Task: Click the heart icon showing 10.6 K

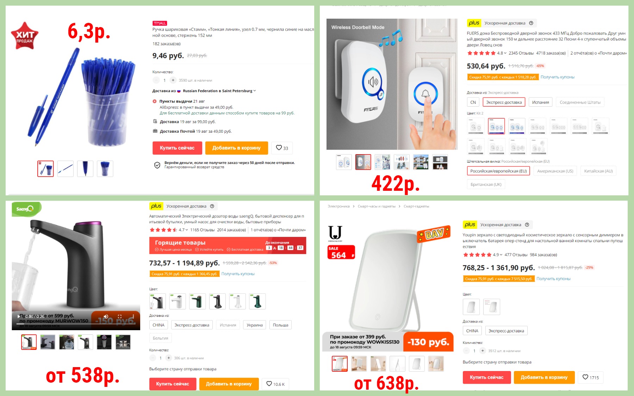Action: pyautogui.click(x=275, y=384)
